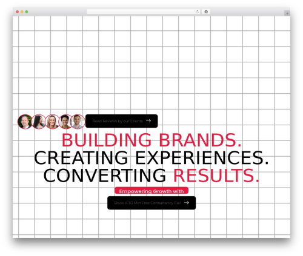Click the green maximize window dot
This screenshot has height=256, width=303.
[x=27, y=12]
